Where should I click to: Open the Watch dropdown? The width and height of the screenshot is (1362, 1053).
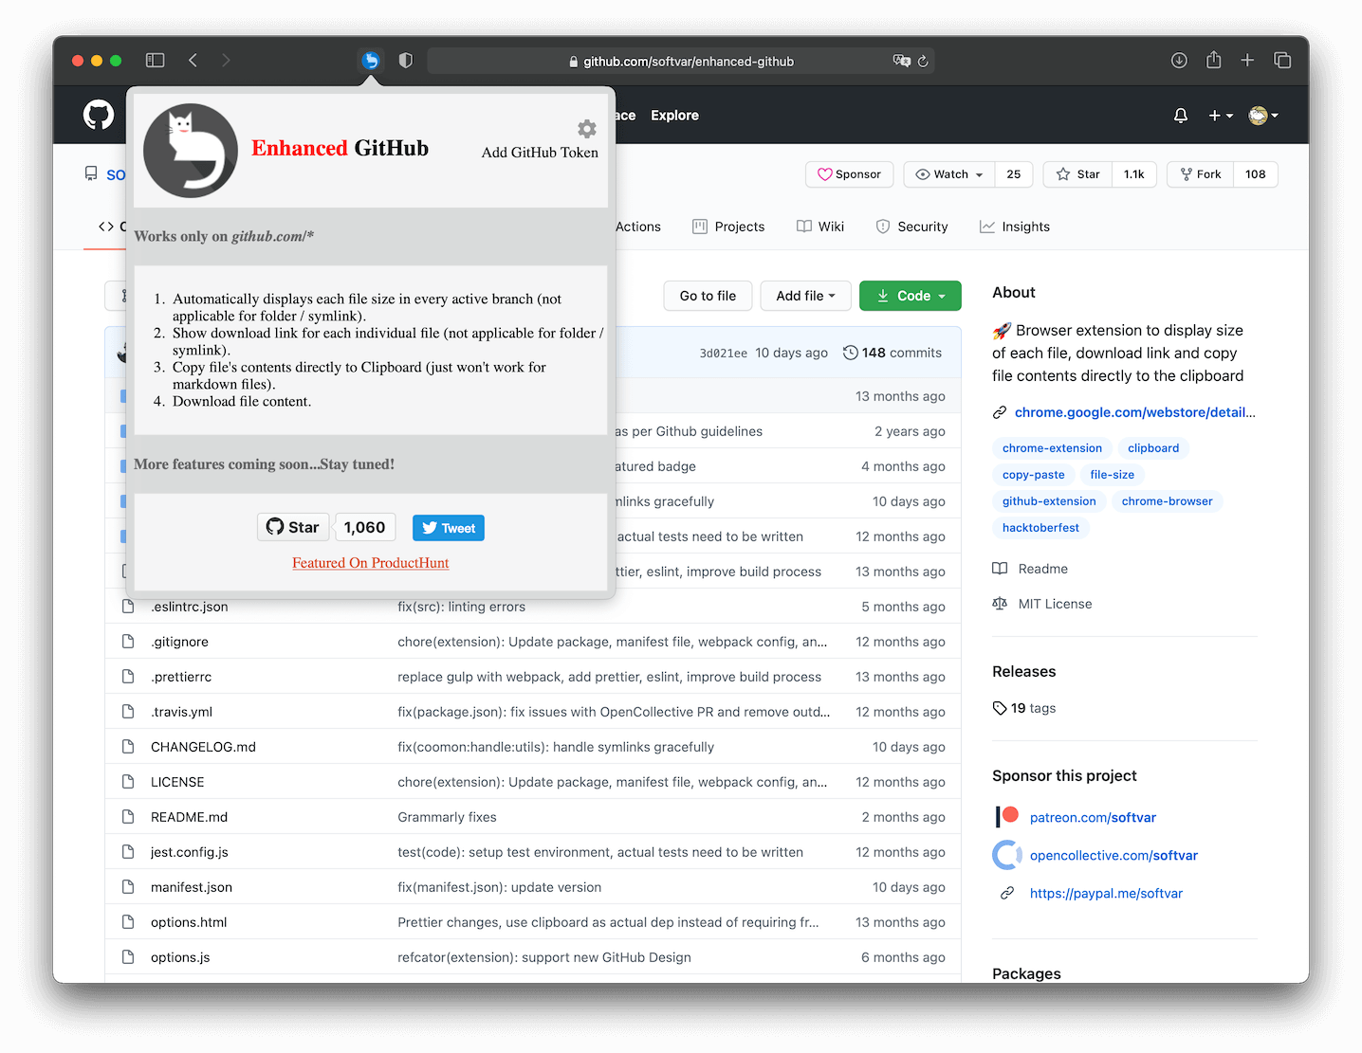coord(948,174)
